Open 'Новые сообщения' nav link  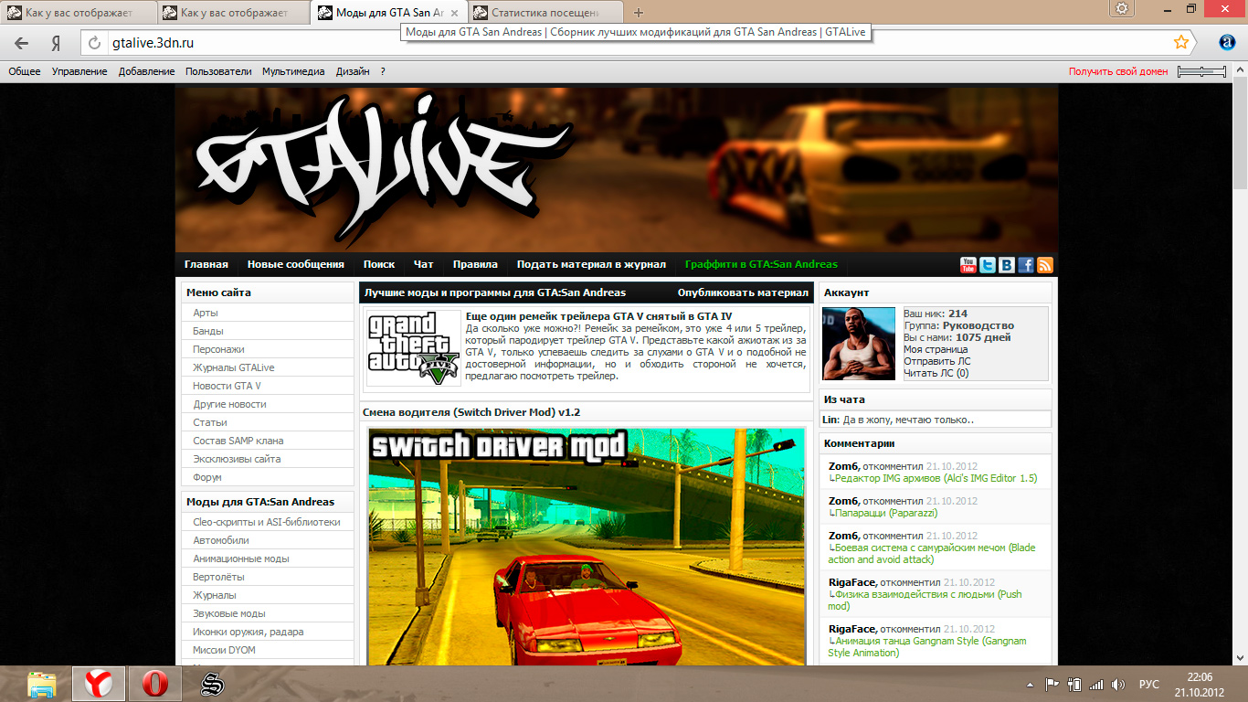tap(296, 264)
